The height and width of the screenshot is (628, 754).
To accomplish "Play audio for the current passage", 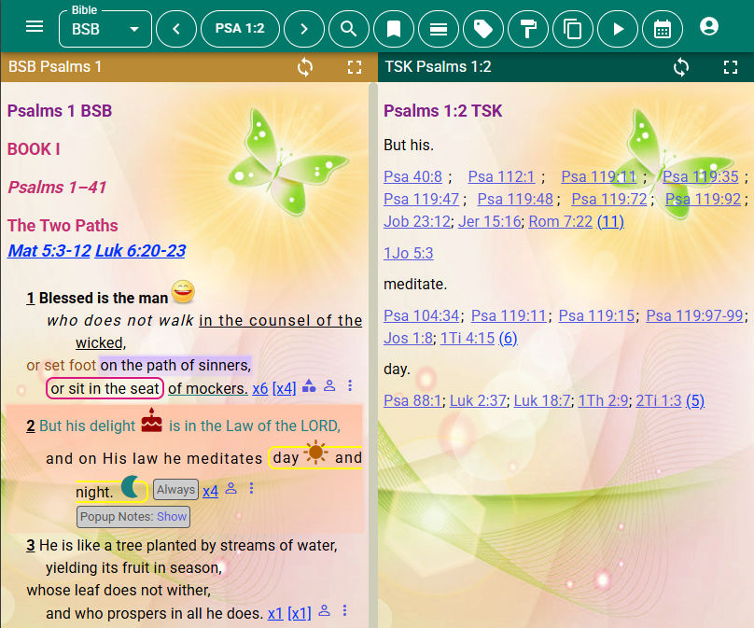I will point(618,28).
